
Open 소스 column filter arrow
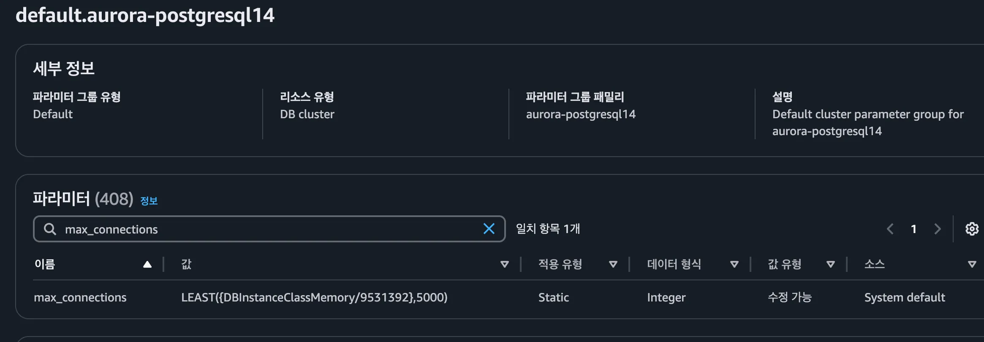(972, 264)
